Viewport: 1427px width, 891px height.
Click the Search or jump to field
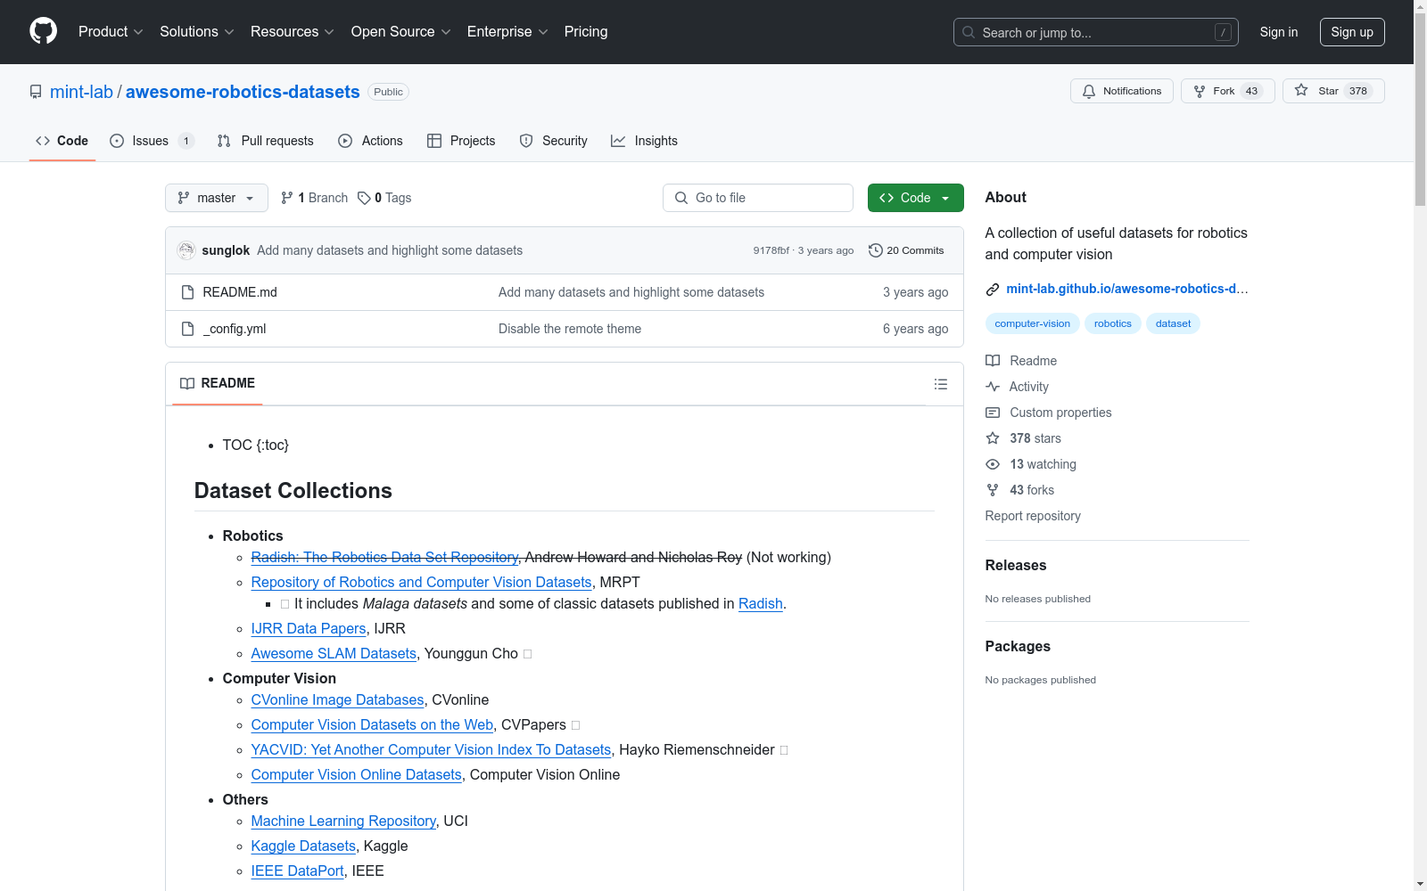coord(1096,32)
